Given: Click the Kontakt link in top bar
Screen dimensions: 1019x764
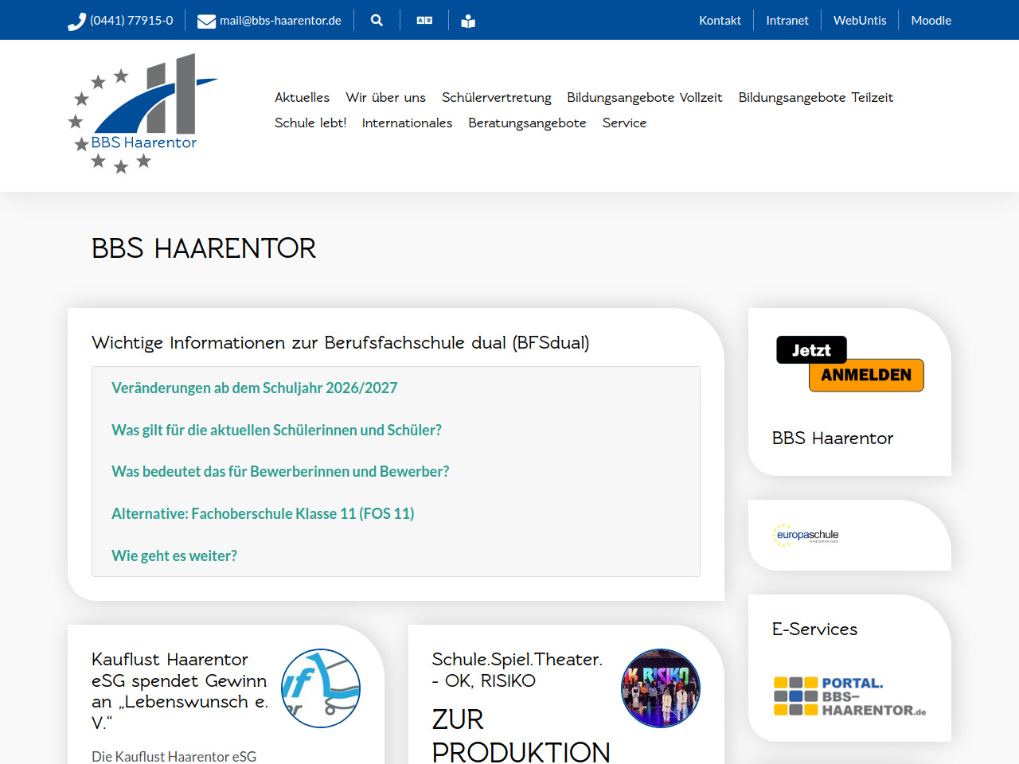Looking at the screenshot, I should click(720, 21).
